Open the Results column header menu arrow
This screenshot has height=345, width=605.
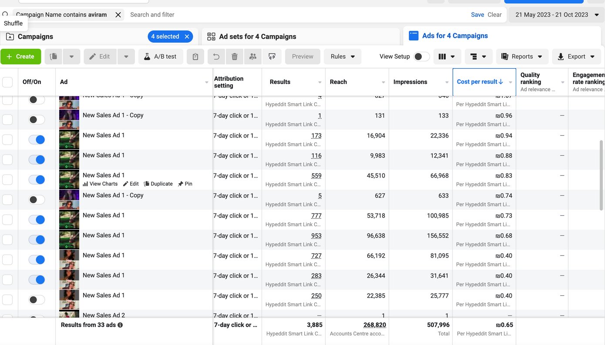(320, 82)
